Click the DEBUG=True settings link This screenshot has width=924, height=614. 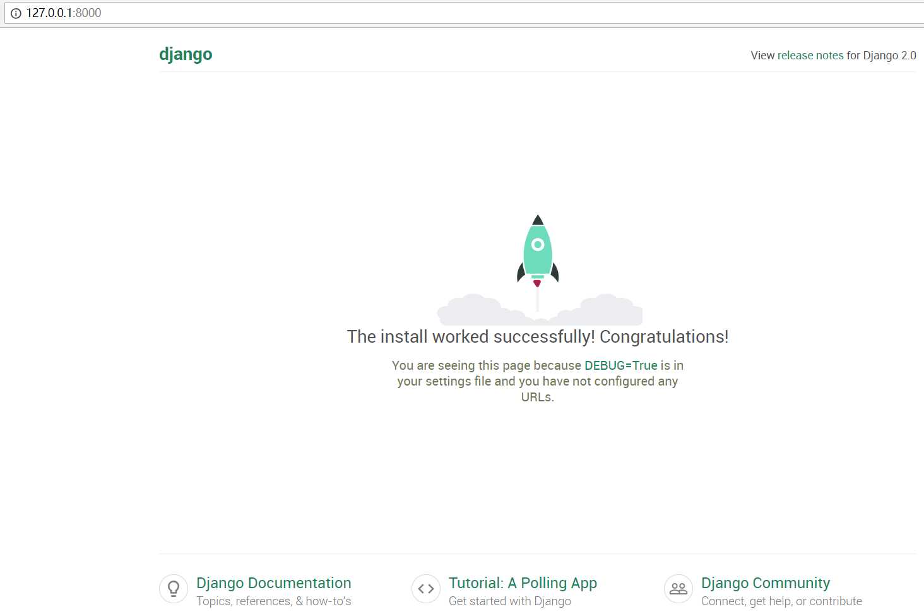click(x=621, y=365)
